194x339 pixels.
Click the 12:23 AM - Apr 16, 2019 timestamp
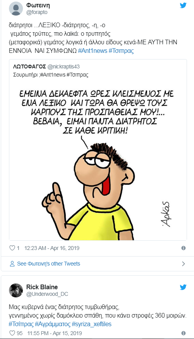tap(52, 248)
